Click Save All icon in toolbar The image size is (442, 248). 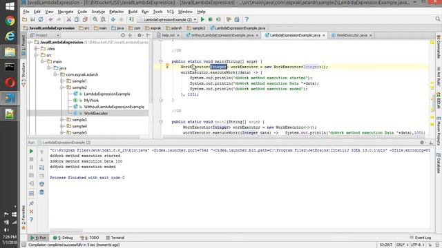[x=32, y=20]
